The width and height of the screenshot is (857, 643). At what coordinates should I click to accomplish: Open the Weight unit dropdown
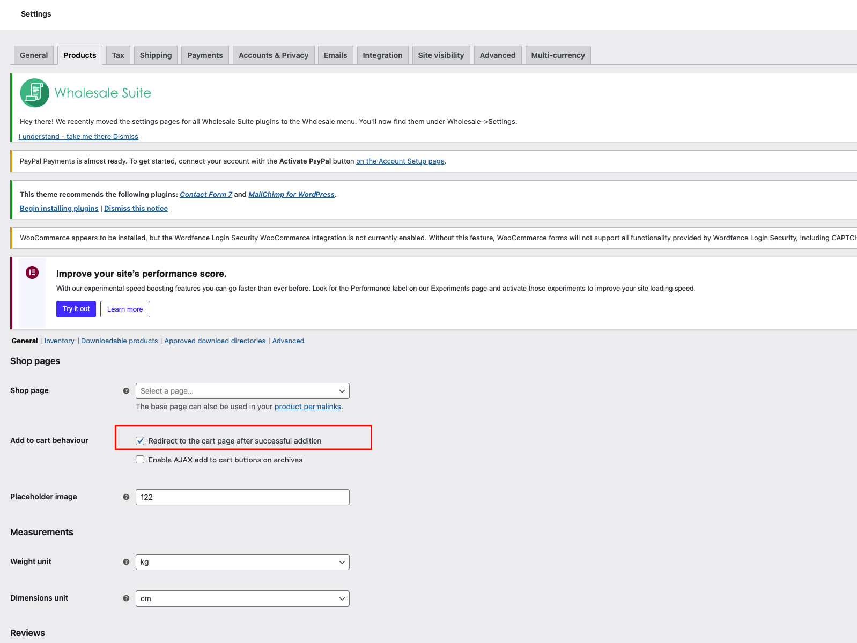point(242,562)
